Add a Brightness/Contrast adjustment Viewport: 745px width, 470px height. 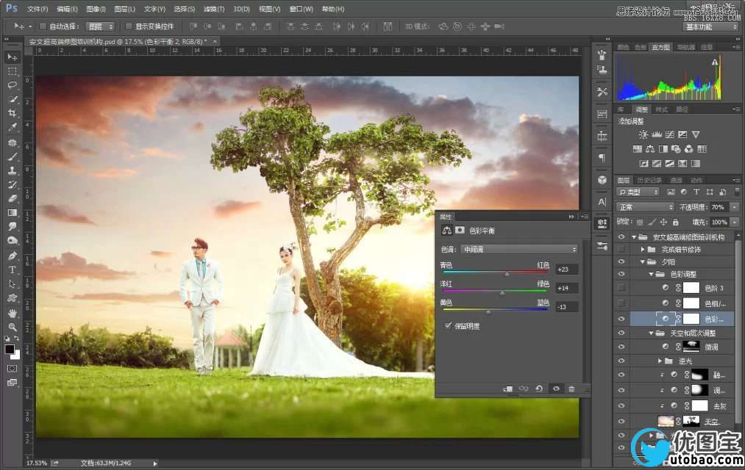pyautogui.click(x=644, y=134)
